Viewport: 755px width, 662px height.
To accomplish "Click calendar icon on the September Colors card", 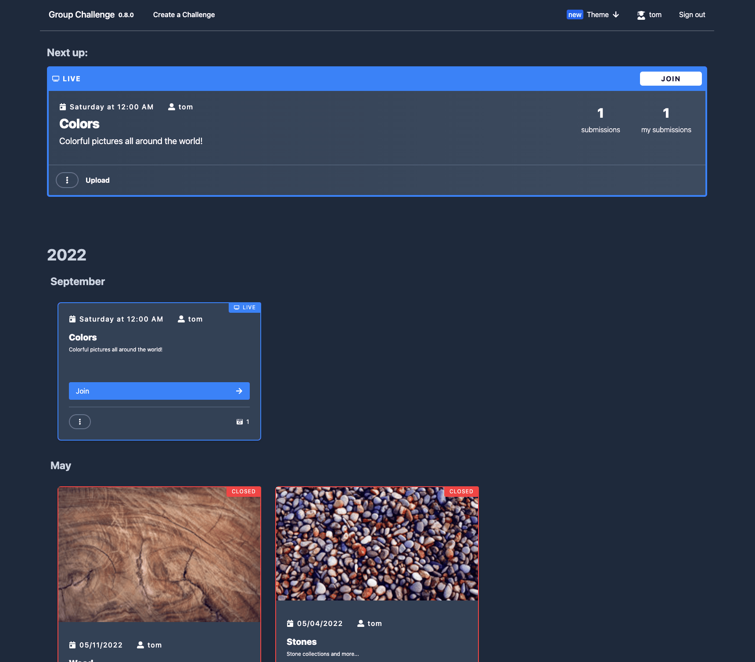I will [72, 319].
